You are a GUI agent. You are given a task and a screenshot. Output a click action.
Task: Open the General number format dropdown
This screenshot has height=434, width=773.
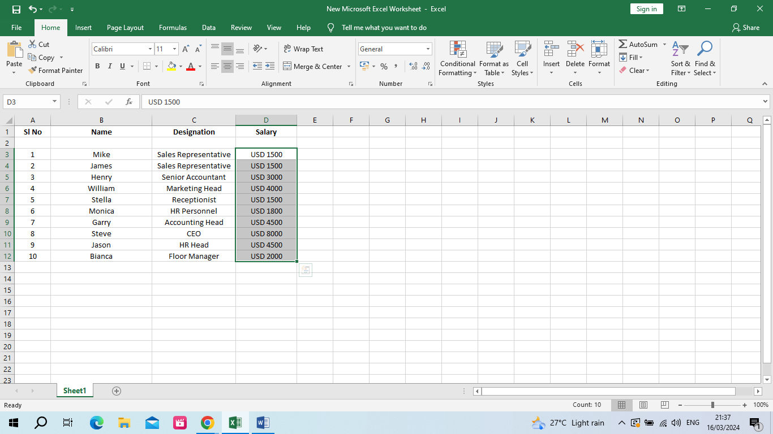point(428,49)
